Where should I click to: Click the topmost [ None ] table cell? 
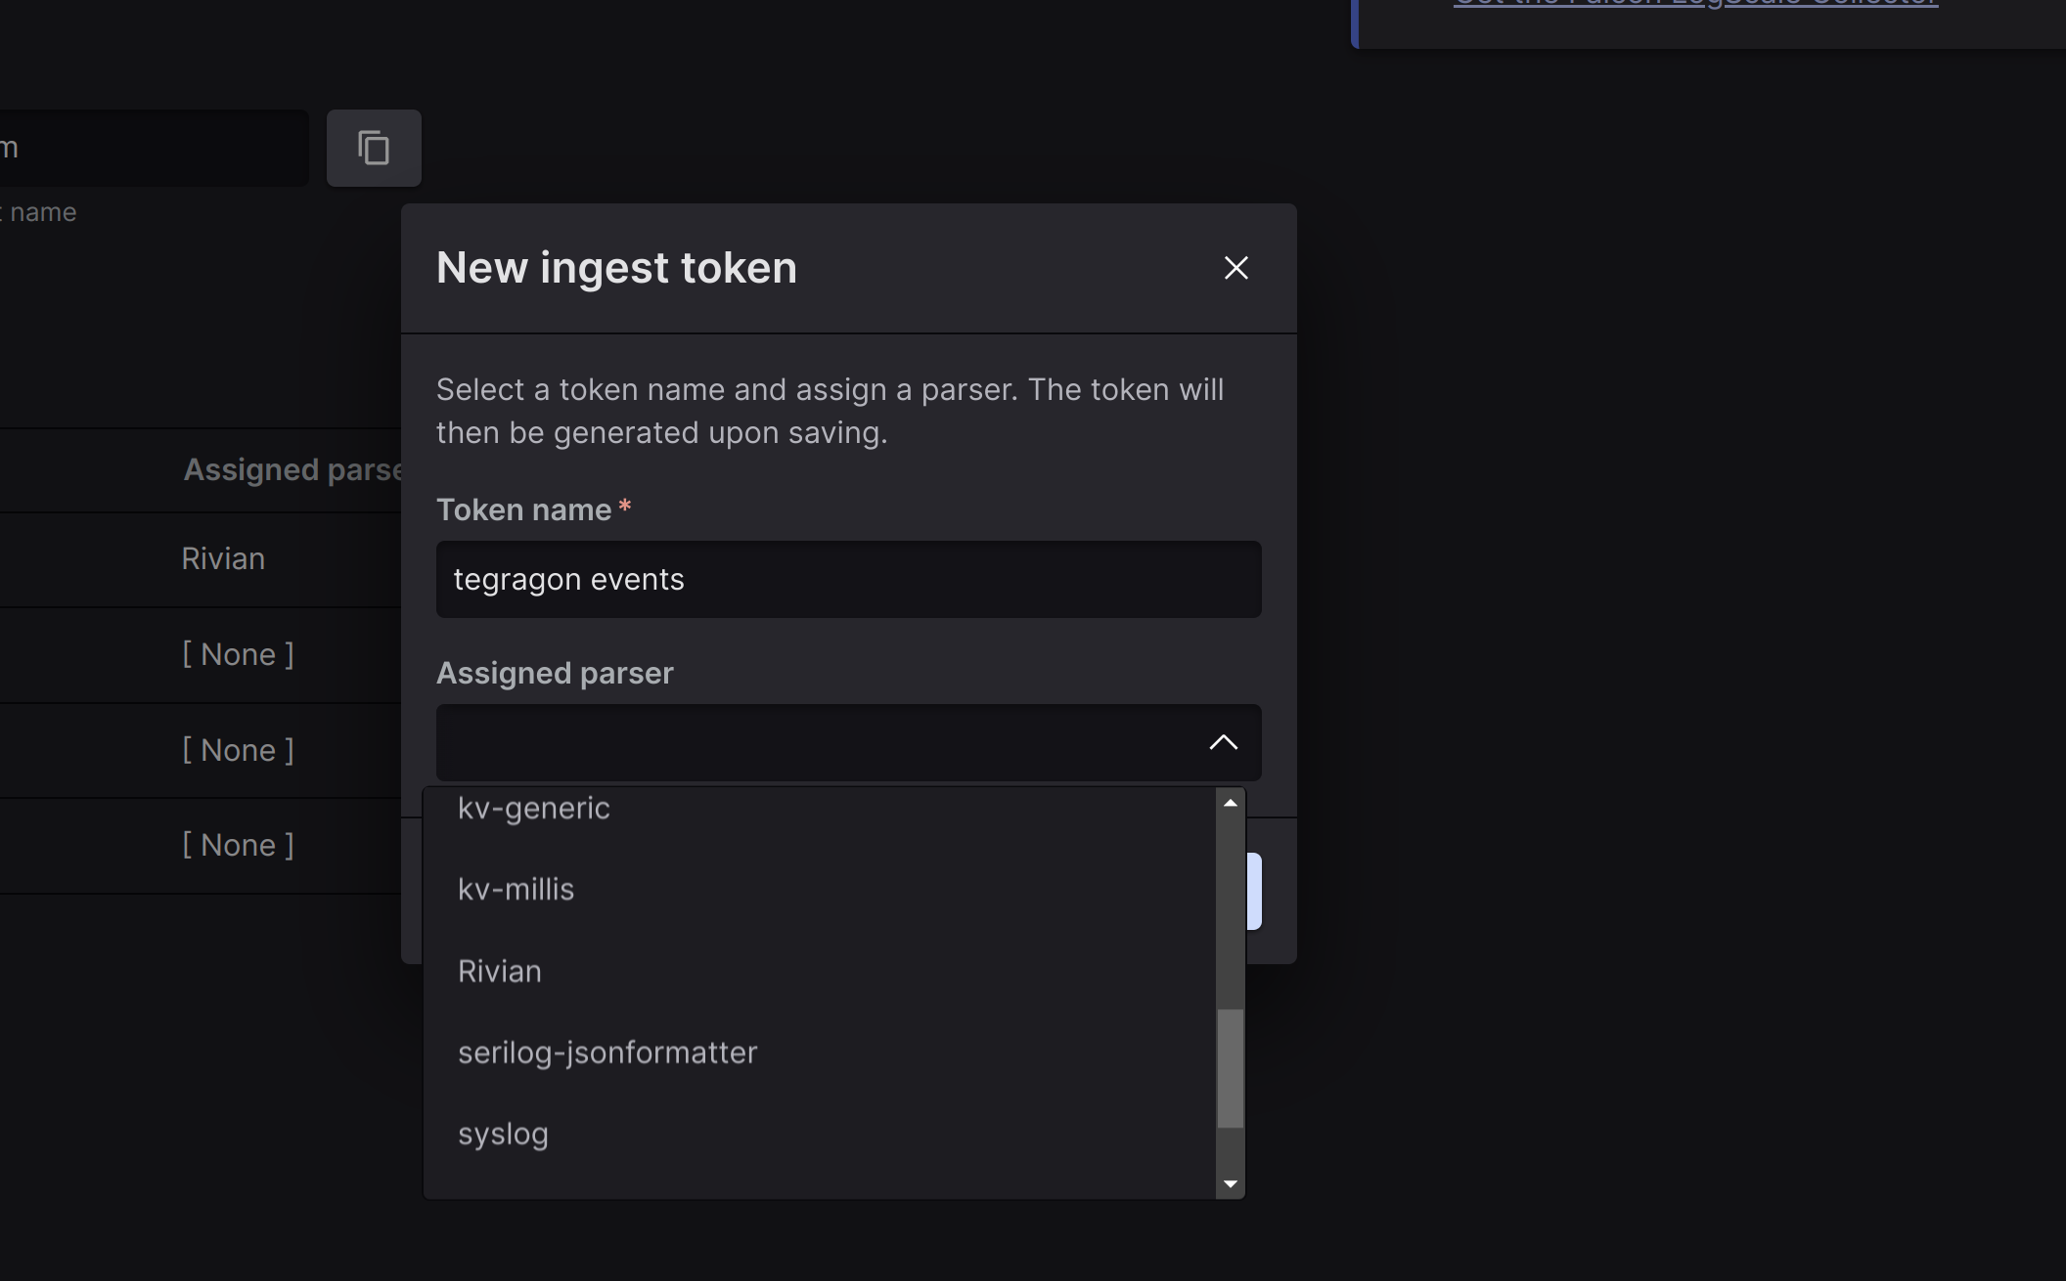pyautogui.click(x=238, y=655)
